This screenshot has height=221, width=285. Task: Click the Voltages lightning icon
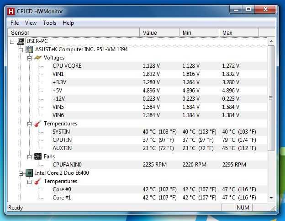tap(38, 58)
